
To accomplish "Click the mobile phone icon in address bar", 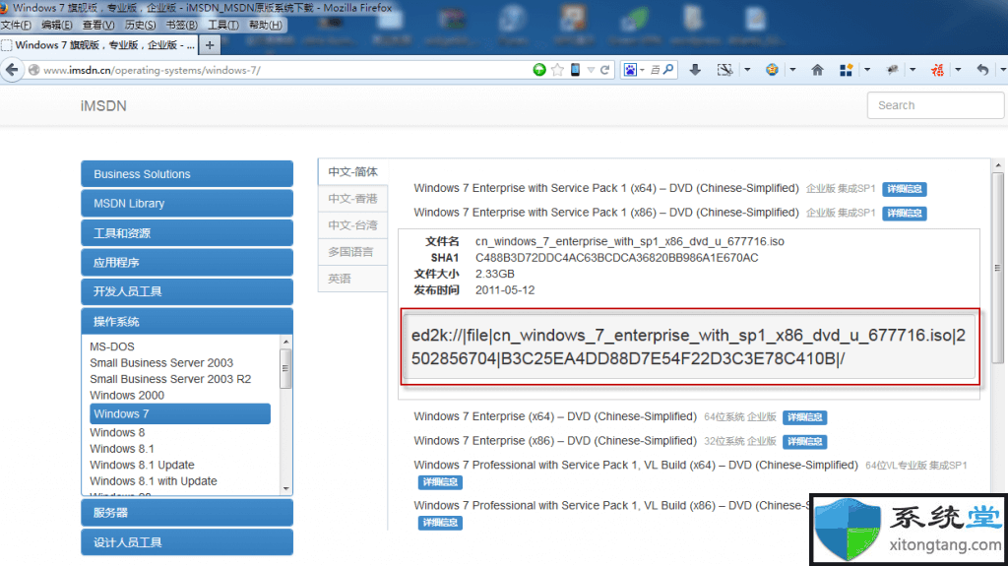I will [x=575, y=70].
